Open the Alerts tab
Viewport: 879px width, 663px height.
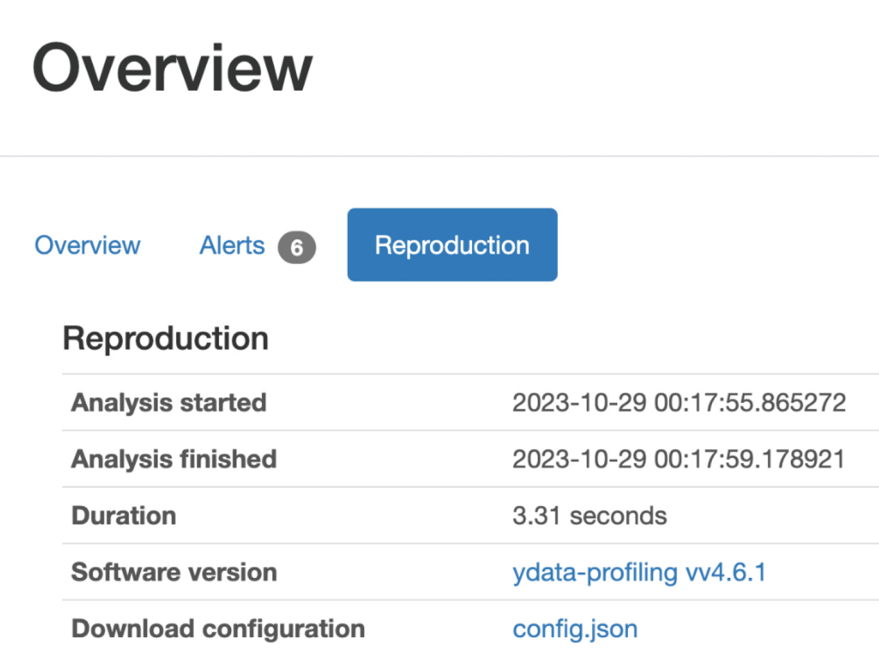(x=232, y=245)
